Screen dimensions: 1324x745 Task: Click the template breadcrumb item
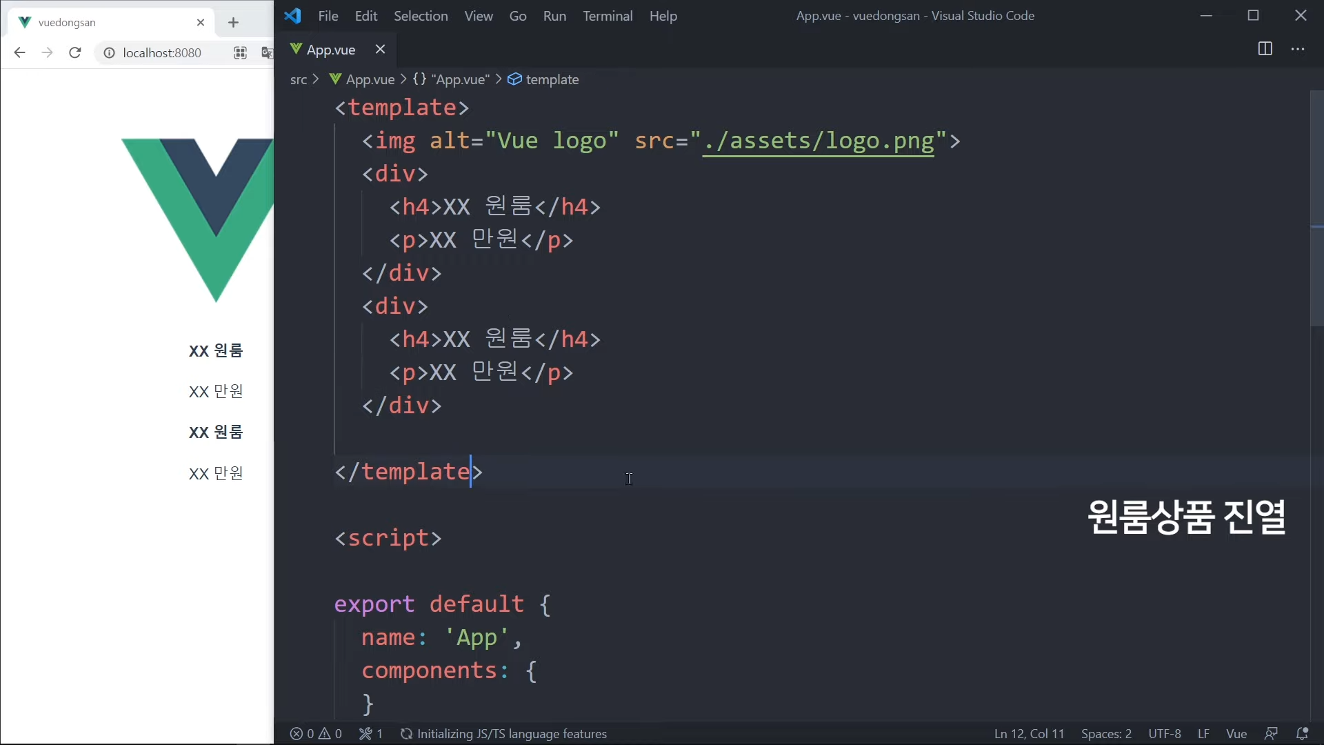tap(552, 80)
